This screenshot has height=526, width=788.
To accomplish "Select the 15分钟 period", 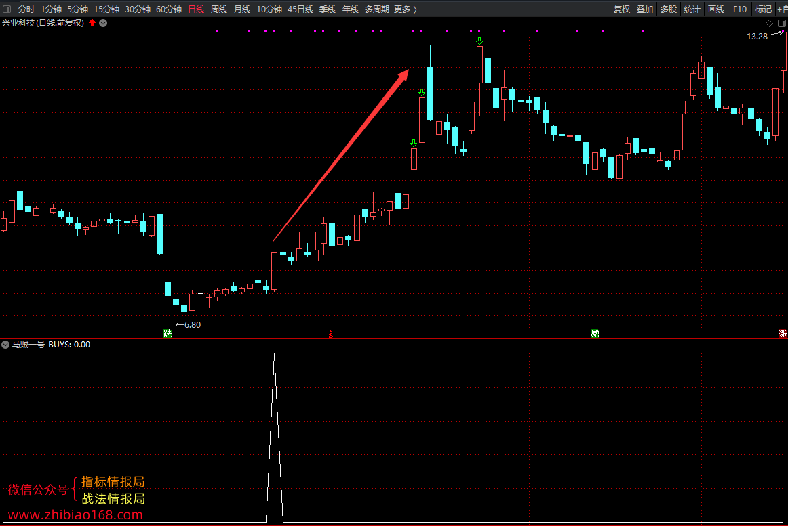I will (x=106, y=9).
